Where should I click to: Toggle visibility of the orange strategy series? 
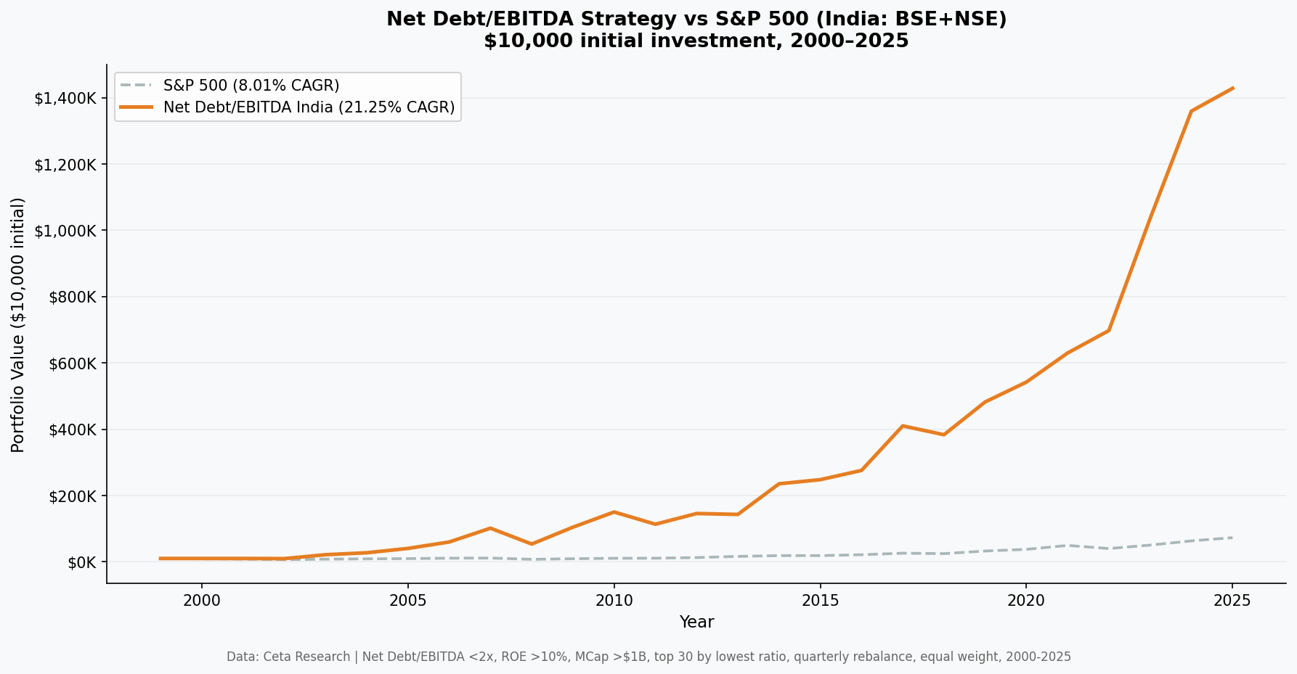pos(308,107)
